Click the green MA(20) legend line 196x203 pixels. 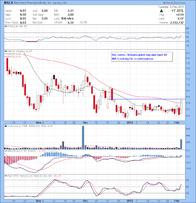[6, 54]
